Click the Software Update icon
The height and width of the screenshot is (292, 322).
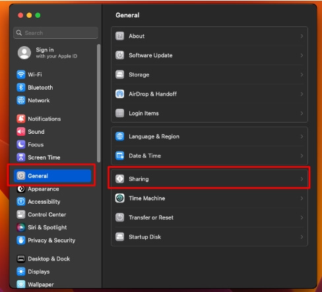pos(120,55)
